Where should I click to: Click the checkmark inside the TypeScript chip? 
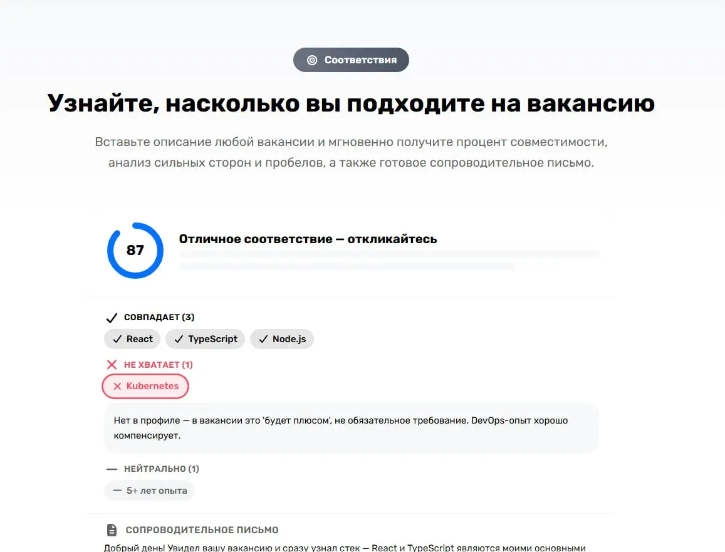179,339
